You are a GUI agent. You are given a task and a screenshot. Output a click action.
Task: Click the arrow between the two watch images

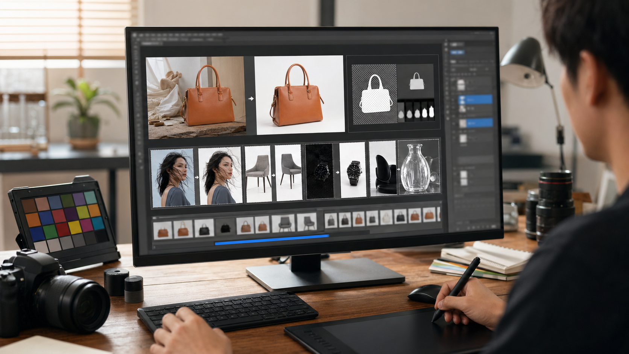337,172
